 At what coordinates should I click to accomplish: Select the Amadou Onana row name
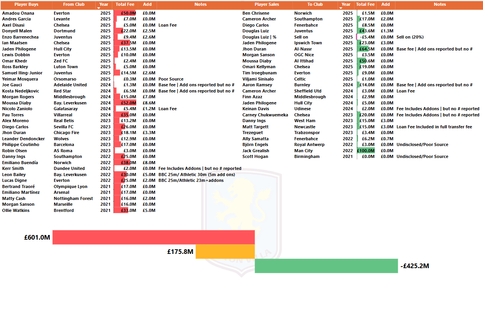(18, 13)
